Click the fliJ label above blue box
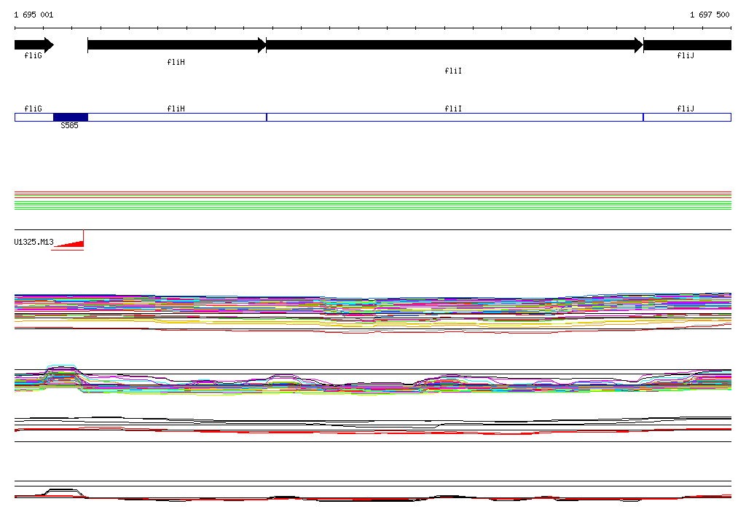746x520 pixels. (x=685, y=109)
